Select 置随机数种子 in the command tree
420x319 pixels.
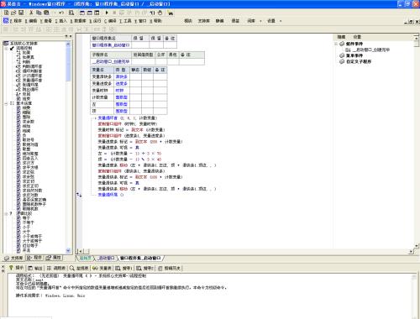pos(34,204)
